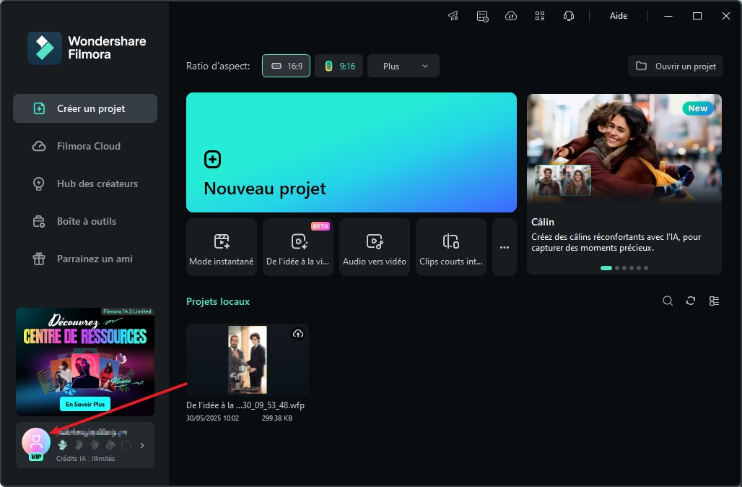Open the cloud download icon in title bar
The height and width of the screenshot is (487, 742).
pyautogui.click(x=511, y=16)
